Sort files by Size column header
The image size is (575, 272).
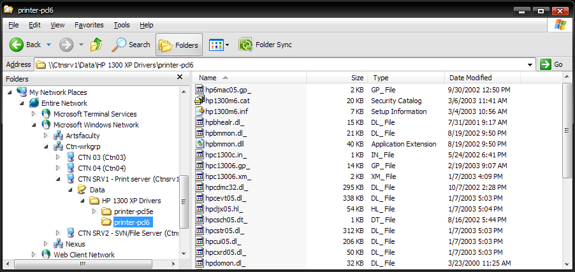click(337, 78)
